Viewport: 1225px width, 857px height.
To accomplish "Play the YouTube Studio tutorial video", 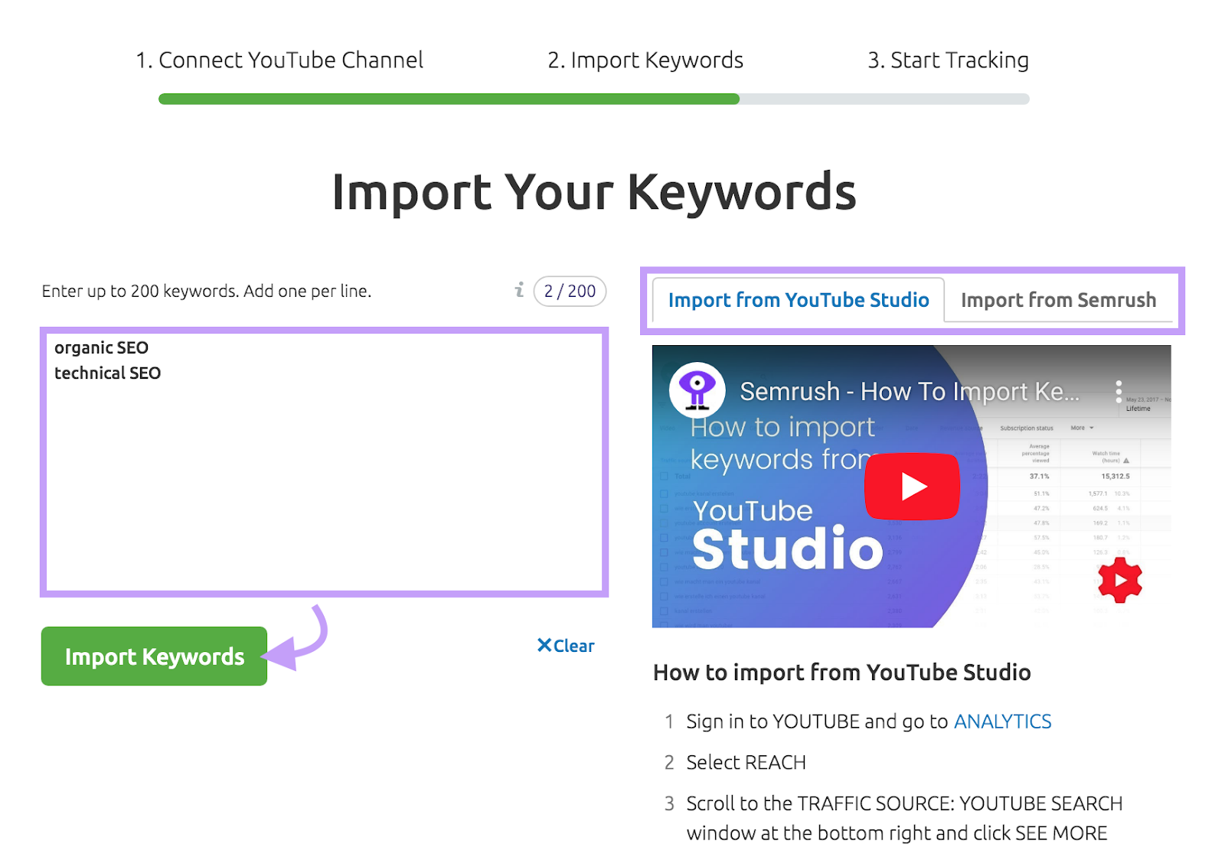I will tap(911, 486).
